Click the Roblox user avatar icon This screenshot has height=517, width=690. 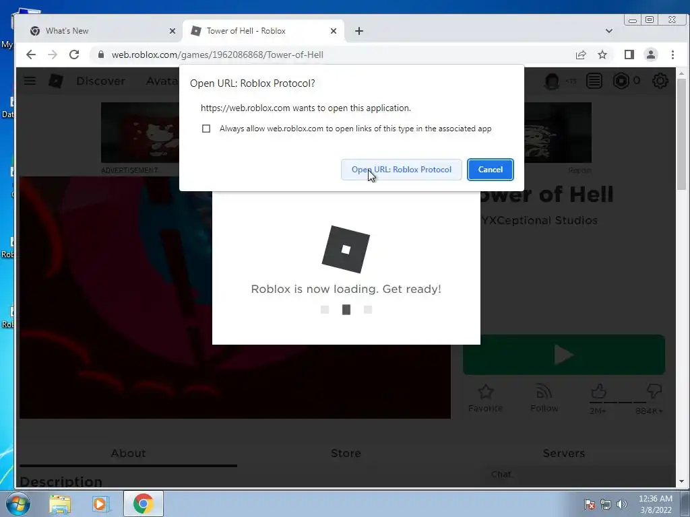(552, 81)
